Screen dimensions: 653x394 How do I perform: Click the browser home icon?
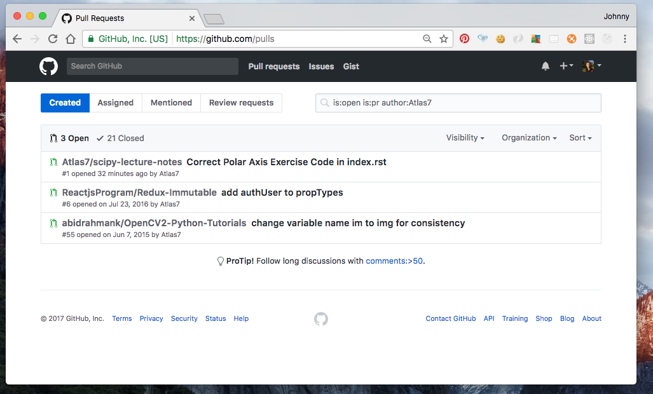[71, 39]
